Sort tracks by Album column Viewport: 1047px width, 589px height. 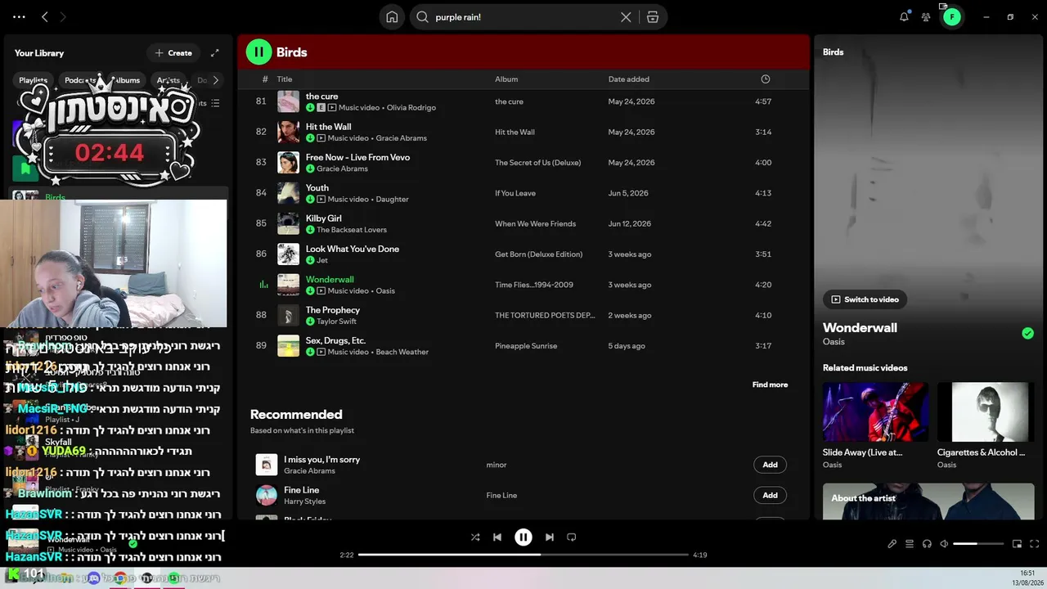coord(506,79)
